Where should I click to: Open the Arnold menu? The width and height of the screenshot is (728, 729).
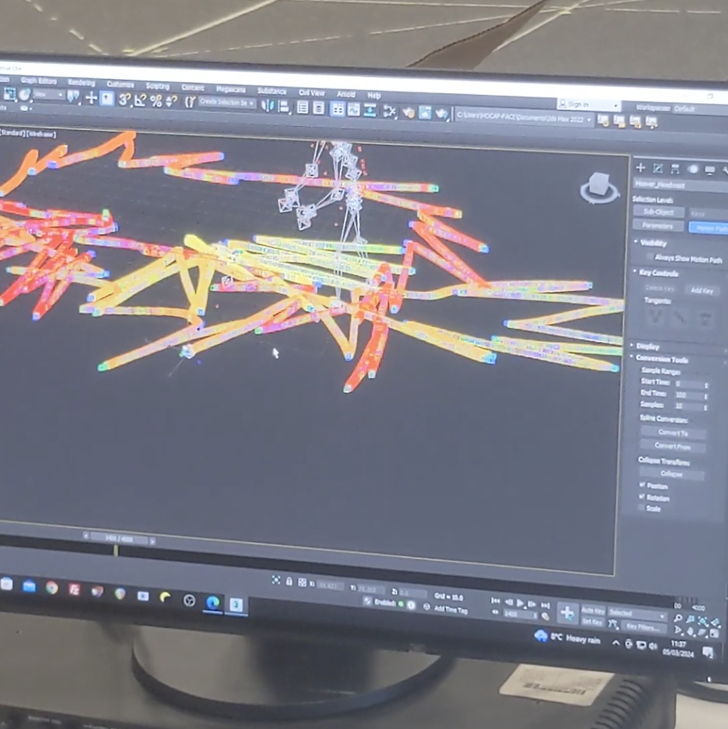click(x=346, y=94)
